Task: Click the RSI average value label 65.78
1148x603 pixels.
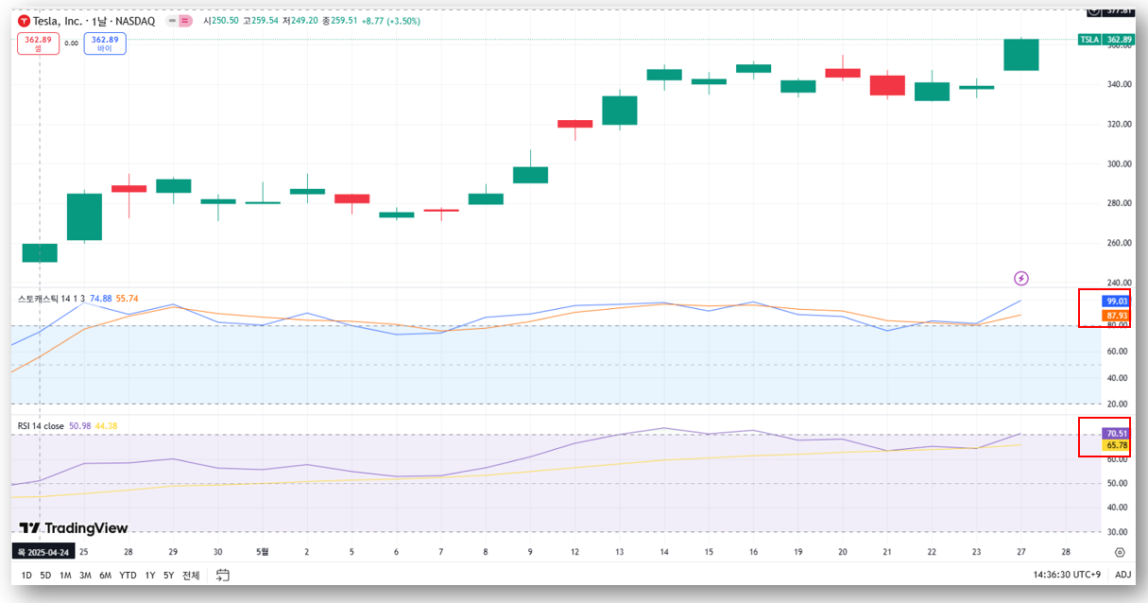Action: point(1116,444)
